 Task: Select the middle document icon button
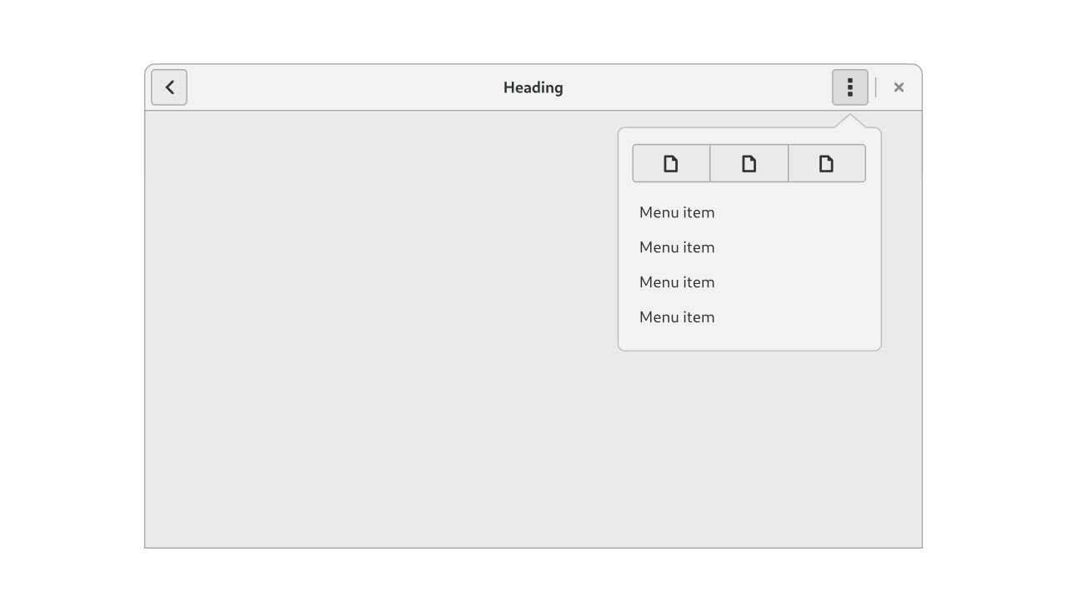click(x=749, y=163)
